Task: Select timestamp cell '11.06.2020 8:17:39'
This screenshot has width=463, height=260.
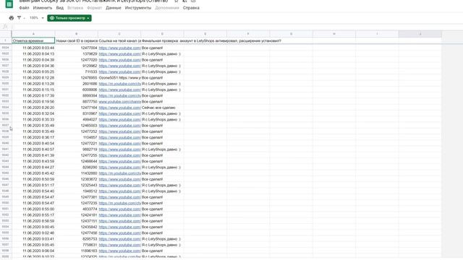Action: (33, 96)
